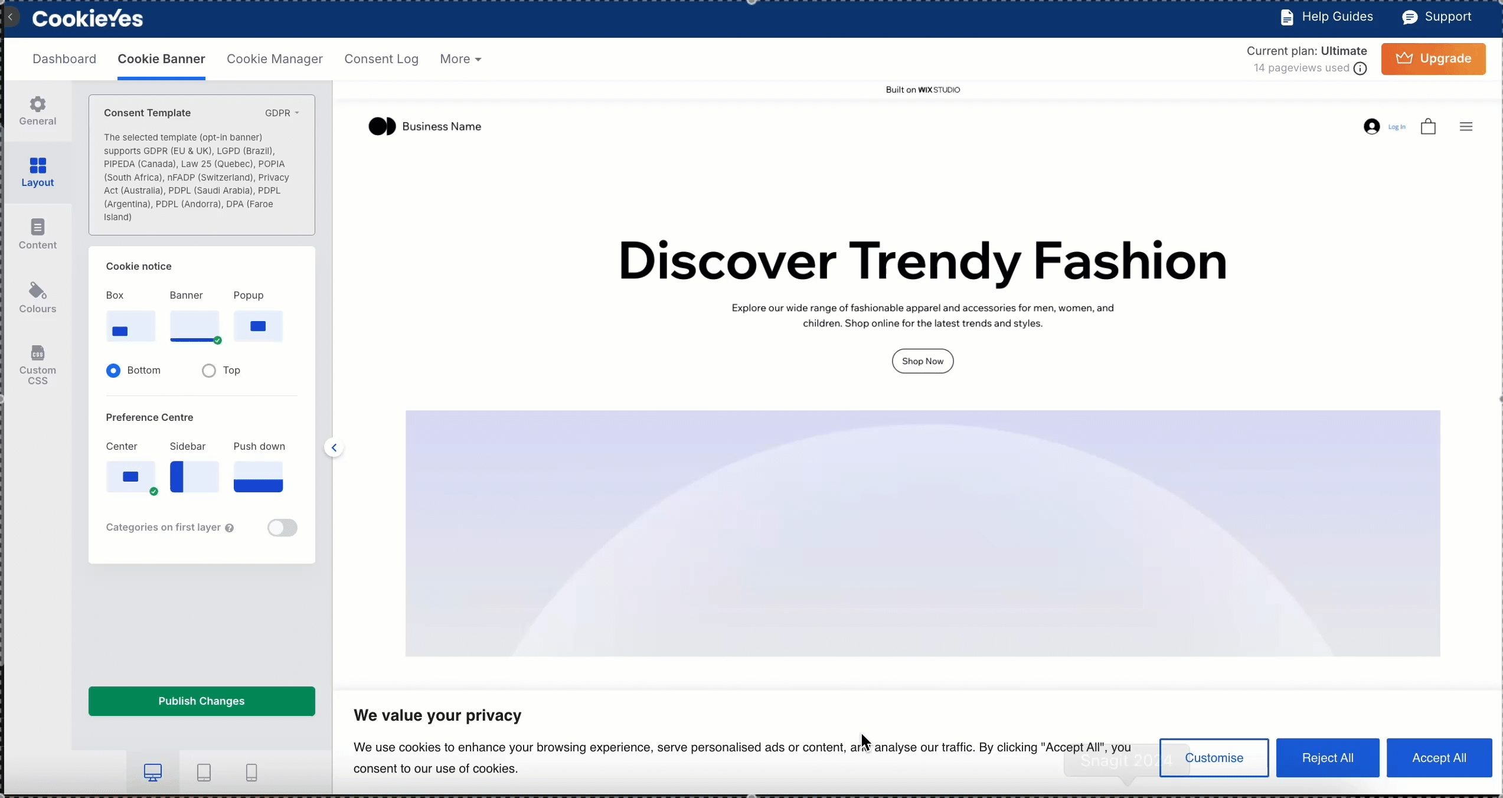Image resolution: width=1503 pixels, height=798 pixels.
Task: Select the Top position radio button
Action: [x=209, y=371]
